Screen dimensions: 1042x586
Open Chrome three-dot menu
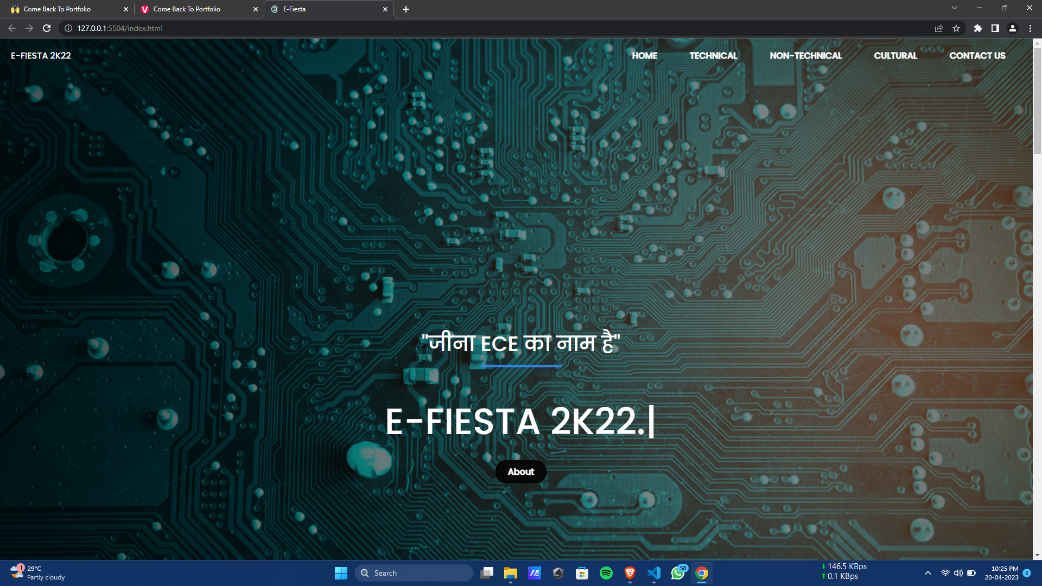1030,28
